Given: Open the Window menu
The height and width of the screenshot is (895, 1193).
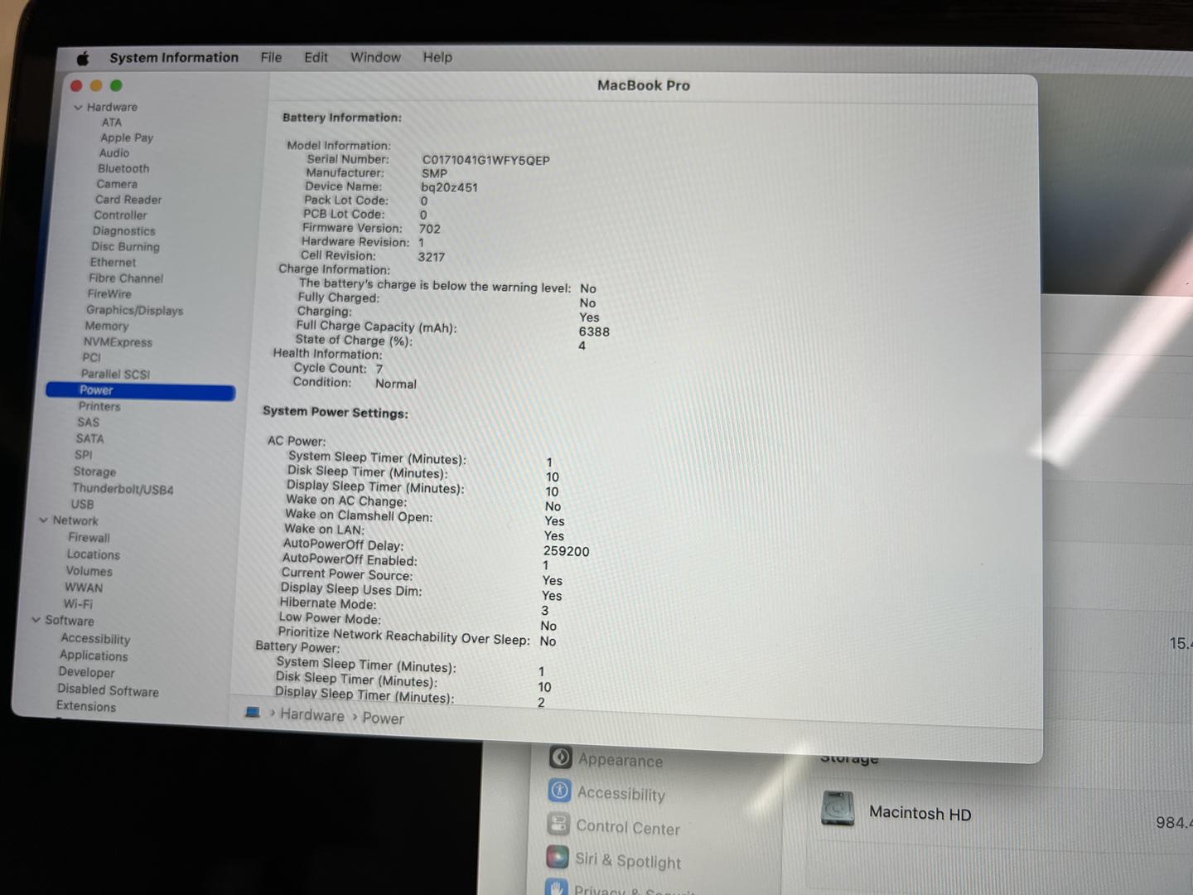Looking at the screenshot, I should click(375, 57).
